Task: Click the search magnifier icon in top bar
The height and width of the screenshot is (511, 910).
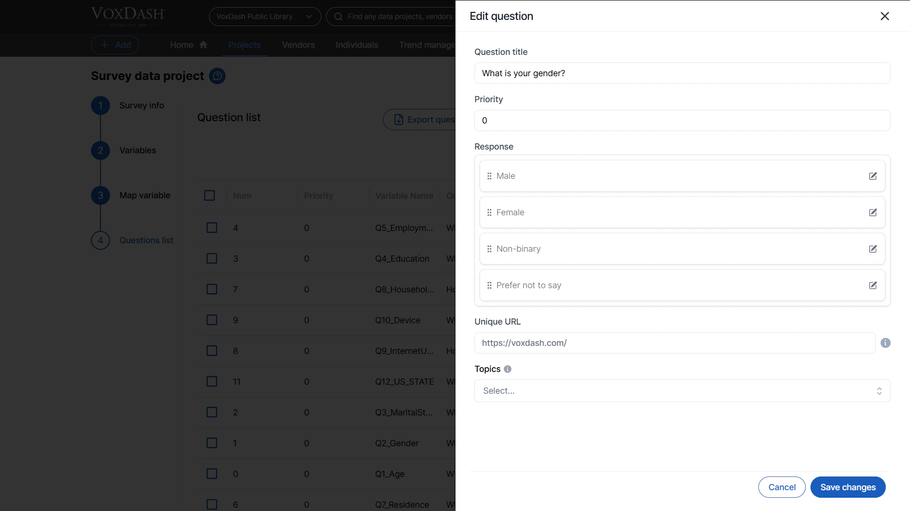Action: coord(338,17)
